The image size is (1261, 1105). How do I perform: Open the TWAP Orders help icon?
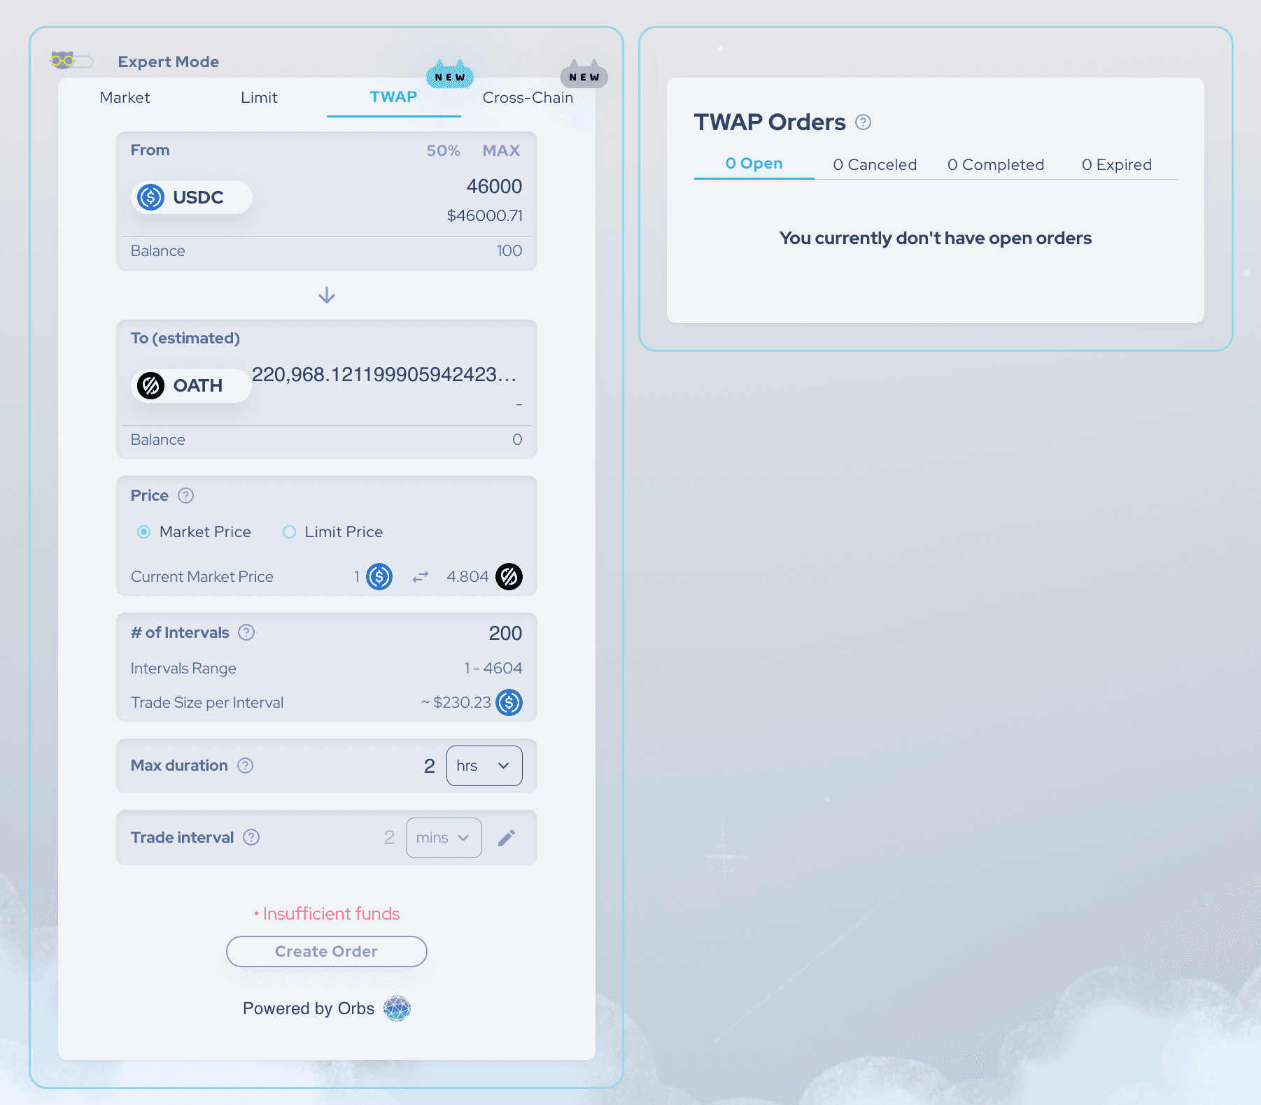(x=864, y=122)
